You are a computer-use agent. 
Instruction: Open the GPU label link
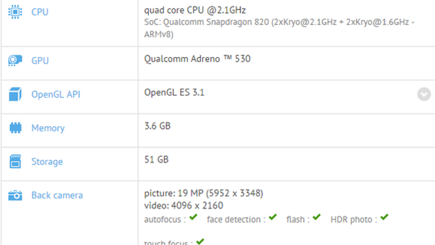pyautogui.click(x=40, y=60)
